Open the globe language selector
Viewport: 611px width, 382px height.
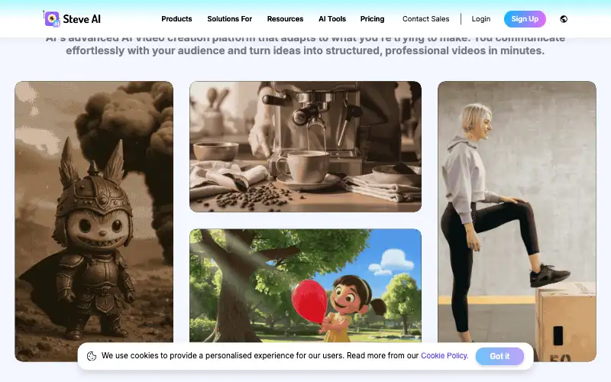[564, 19]
